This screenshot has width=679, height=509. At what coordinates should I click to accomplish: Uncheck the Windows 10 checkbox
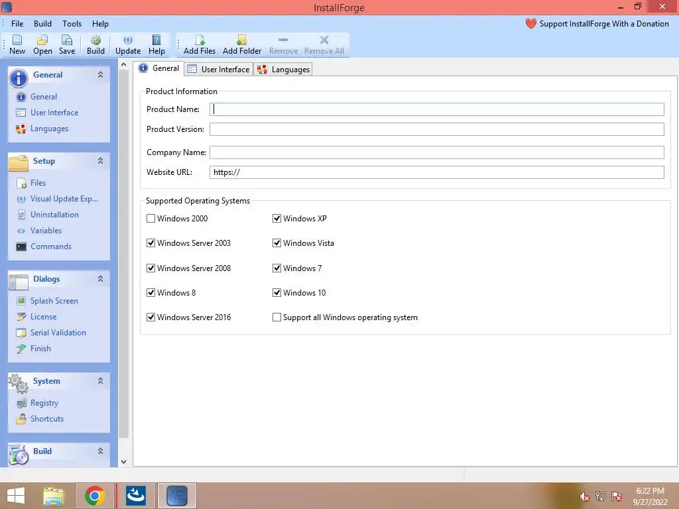pyautogui.click(x=277, y=293)
